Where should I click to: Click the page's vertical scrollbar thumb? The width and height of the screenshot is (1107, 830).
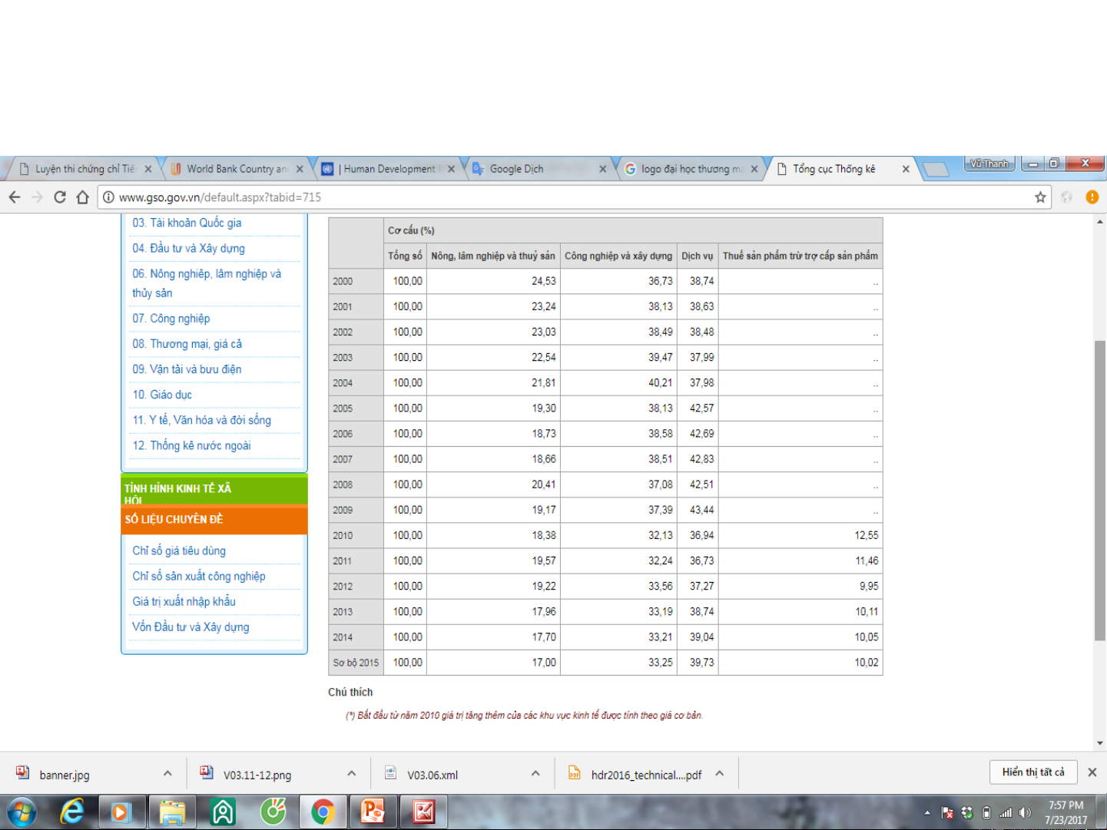pos(1100,490)
